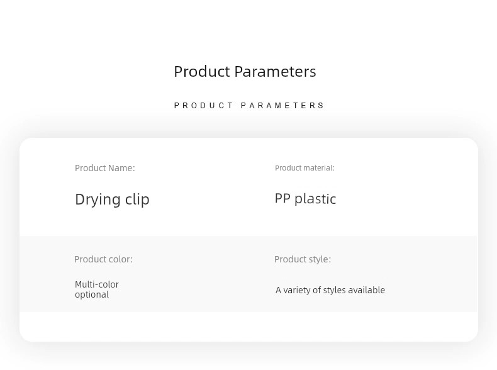Click the blank white strip at card bottom
Image resolution: width=497 pixels, height=370 pixels.
pyautogui.click(x=248, y=327)
